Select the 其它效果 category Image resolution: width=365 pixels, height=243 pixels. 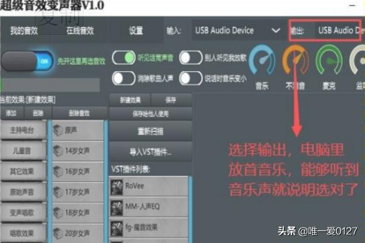pyautogui.click(x=23, y=171)
